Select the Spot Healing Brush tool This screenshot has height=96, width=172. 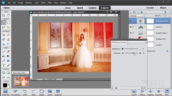[x=8, y=35]
